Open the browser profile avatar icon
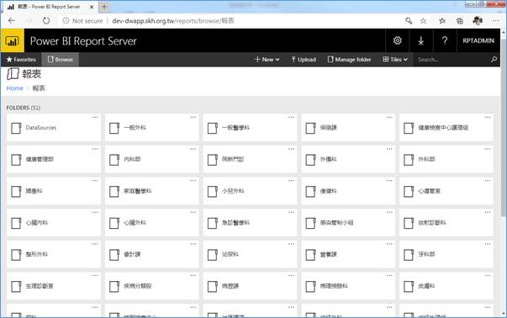Screen dimensions: 507x318 pos(478,21)
